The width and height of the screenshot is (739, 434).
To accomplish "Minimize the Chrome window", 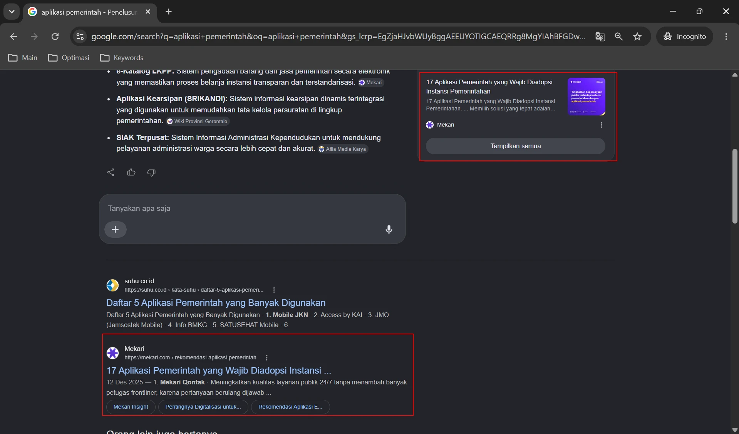I will [x=673, y=12].
